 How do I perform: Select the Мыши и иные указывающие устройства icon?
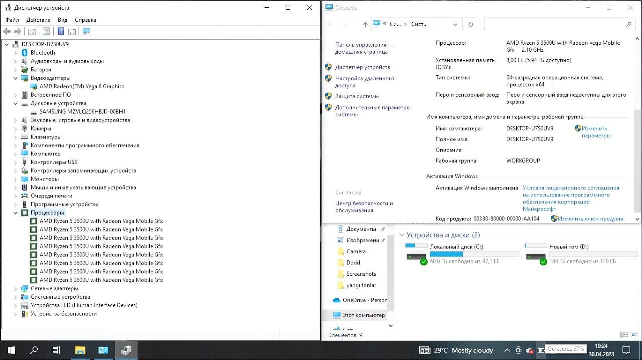(25, 187)
